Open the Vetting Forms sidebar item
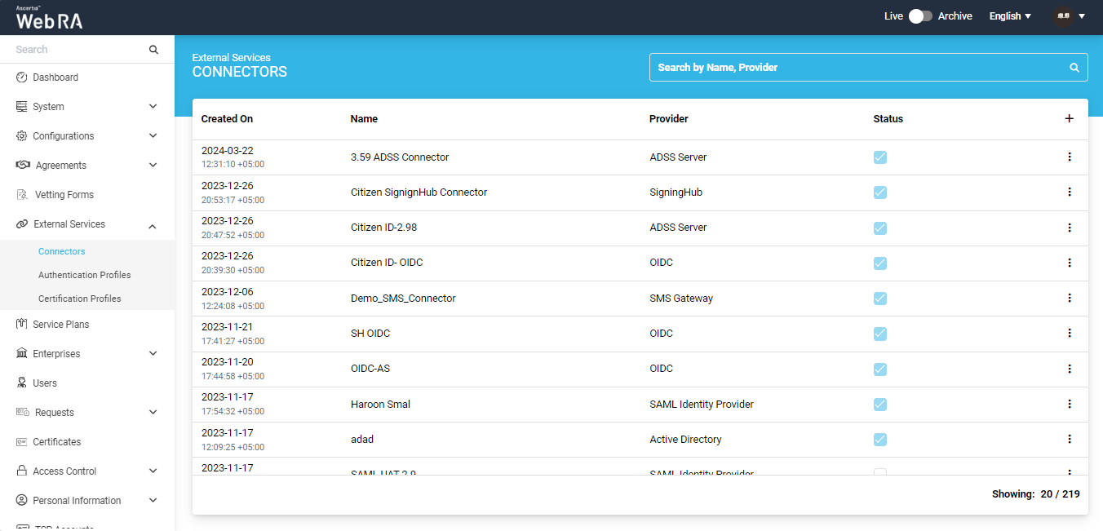The width and height of the screenshot is (1103, 531). (x=64, y=195)
